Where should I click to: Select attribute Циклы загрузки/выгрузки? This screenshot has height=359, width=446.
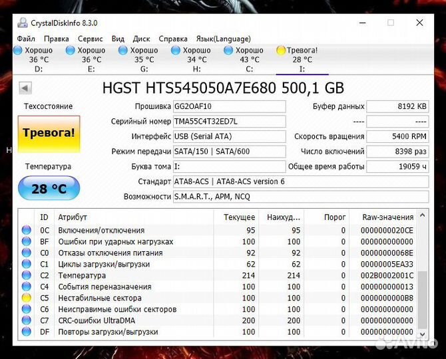coord(104,264)
